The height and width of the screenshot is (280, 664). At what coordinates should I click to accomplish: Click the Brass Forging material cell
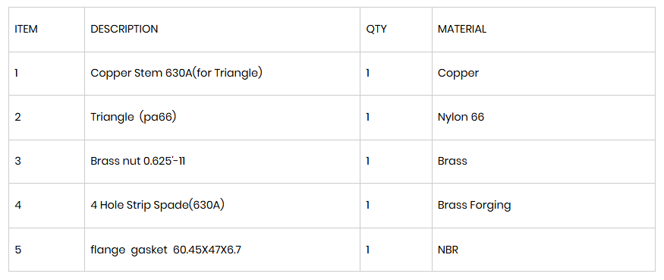[x=544, y=206]
